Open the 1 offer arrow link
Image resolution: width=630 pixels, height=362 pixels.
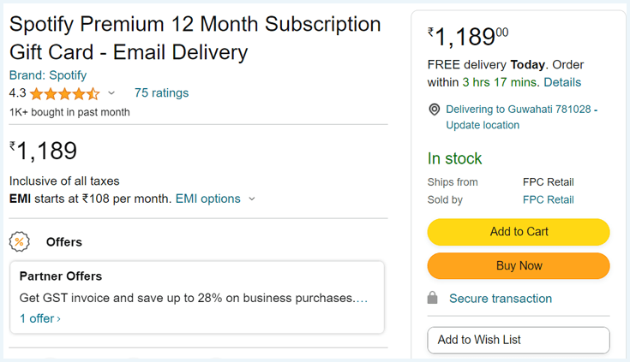40,318
